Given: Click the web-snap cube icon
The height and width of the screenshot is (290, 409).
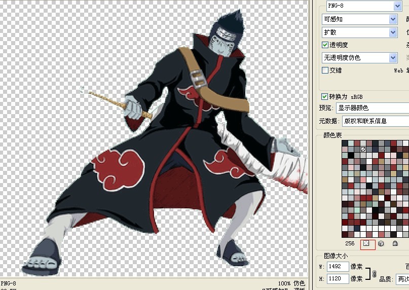Looking at the screenshot, I should tap(381, 243).
